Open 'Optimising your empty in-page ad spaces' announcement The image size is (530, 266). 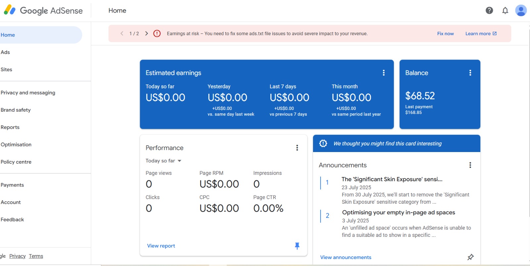[398, 212]
